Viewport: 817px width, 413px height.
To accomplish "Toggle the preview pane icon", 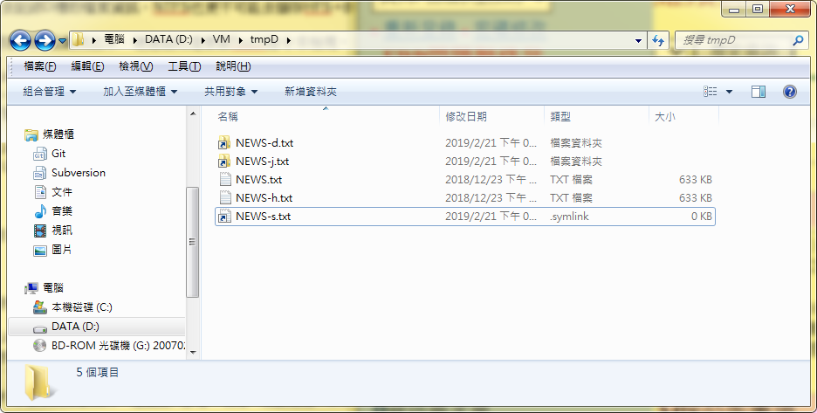I will pos(759,92).
